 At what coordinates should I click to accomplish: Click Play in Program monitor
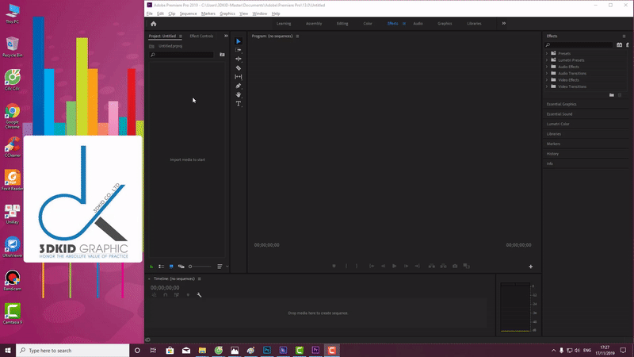point(394,266)
